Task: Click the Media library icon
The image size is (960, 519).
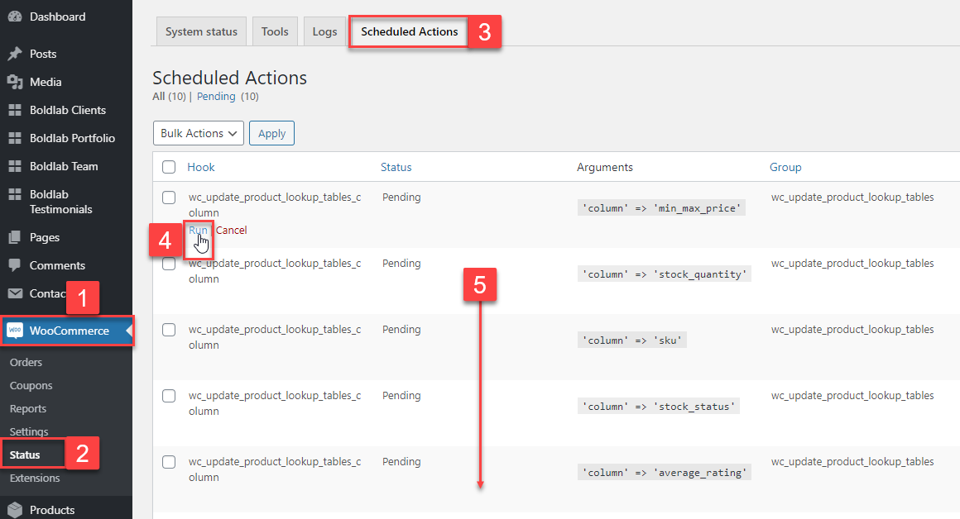Action: [14, 82]
